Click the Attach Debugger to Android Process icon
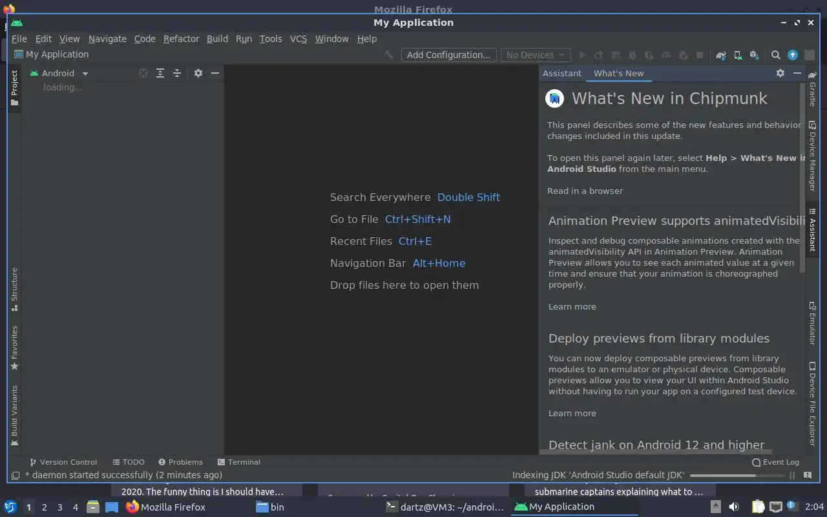 click(x=683, y=55)
